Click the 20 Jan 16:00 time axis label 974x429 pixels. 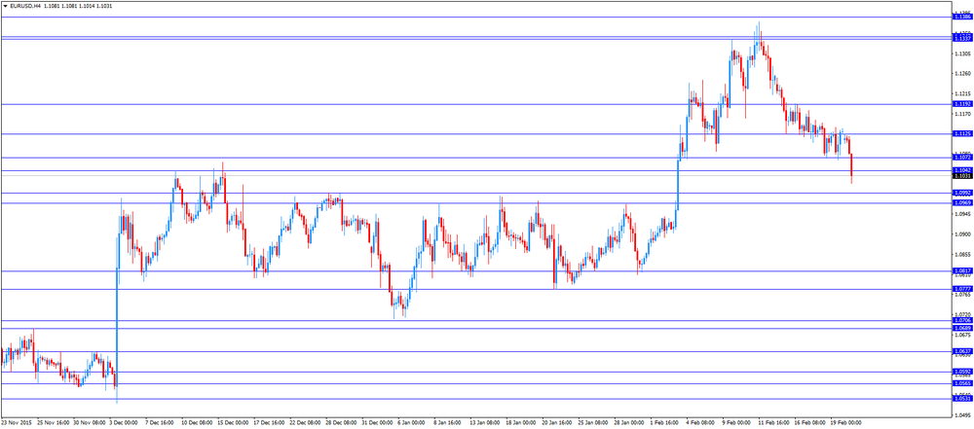pos(555,423)
